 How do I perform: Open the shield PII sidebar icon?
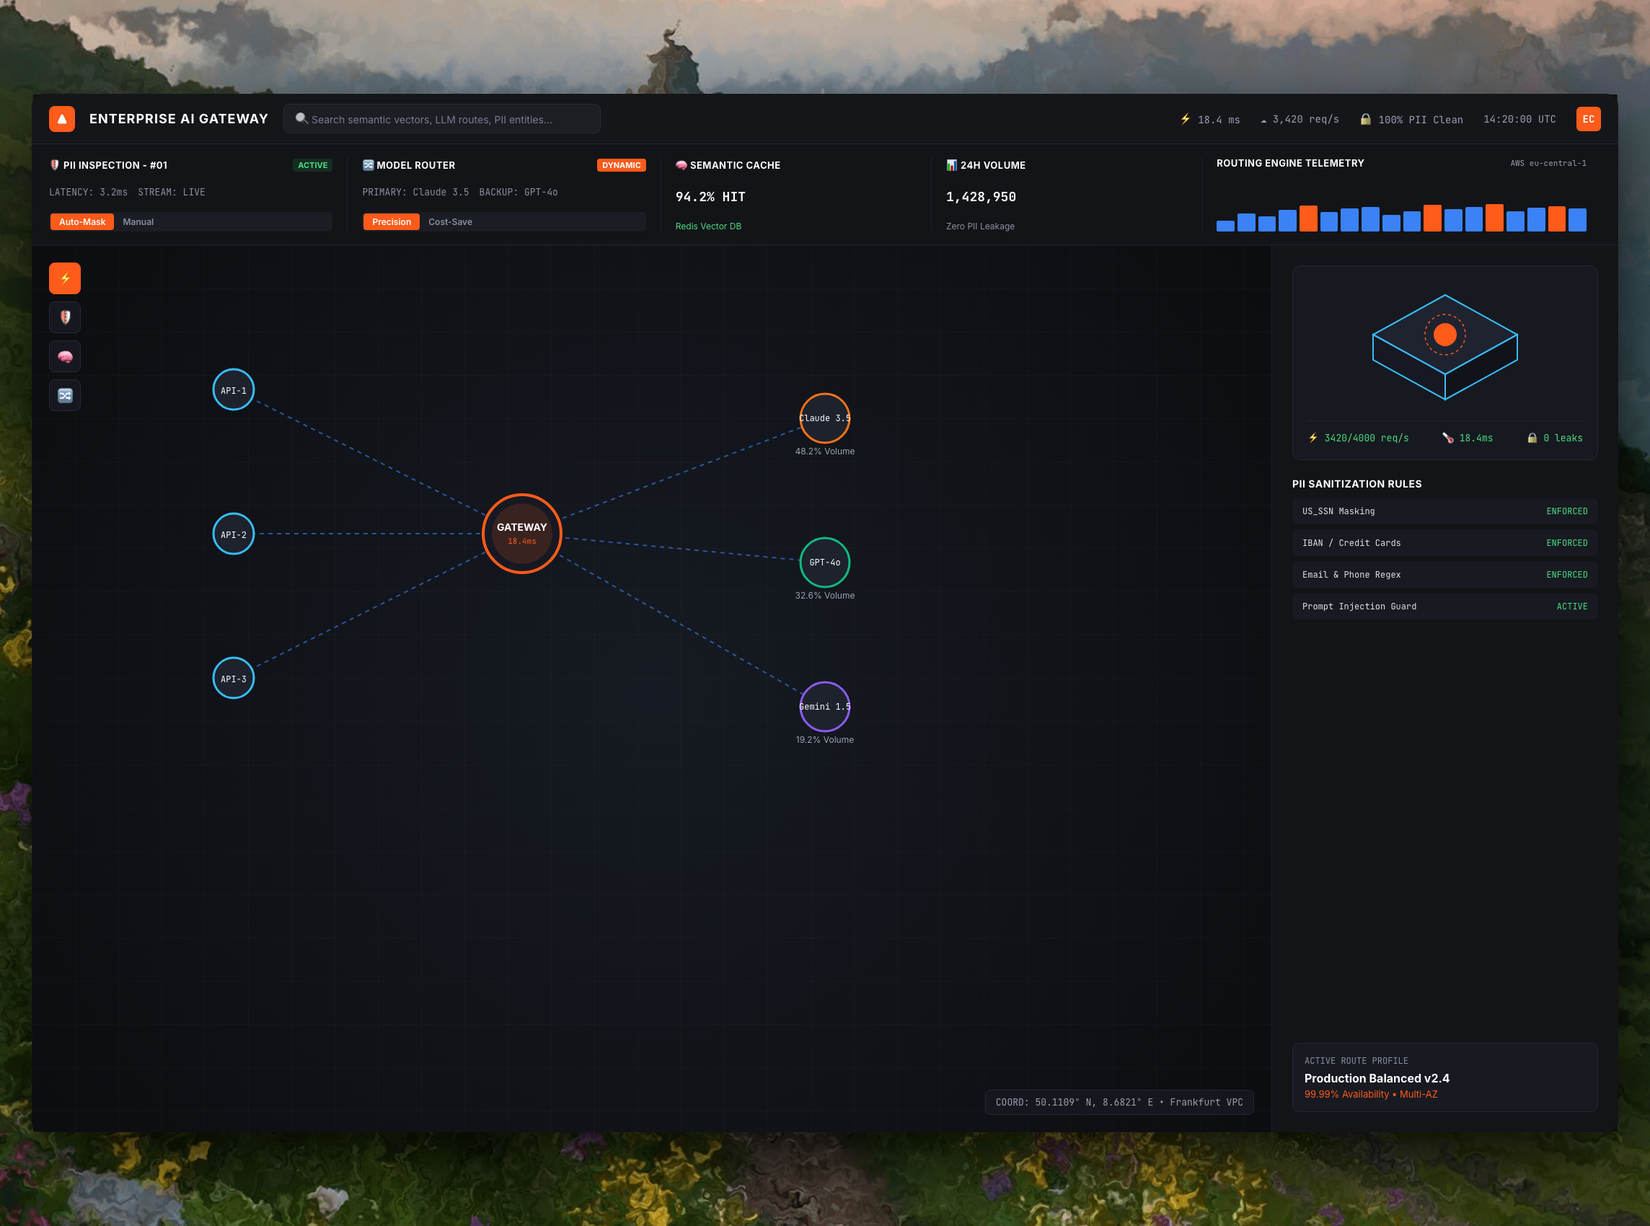pyautogui.click(x=65, y=317)
